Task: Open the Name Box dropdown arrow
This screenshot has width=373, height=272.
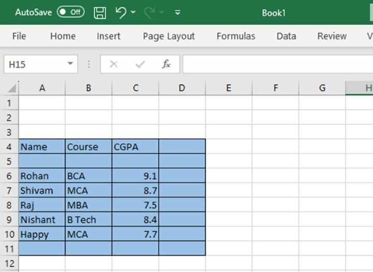Action: pyautogui.click(x=70, y=64)
